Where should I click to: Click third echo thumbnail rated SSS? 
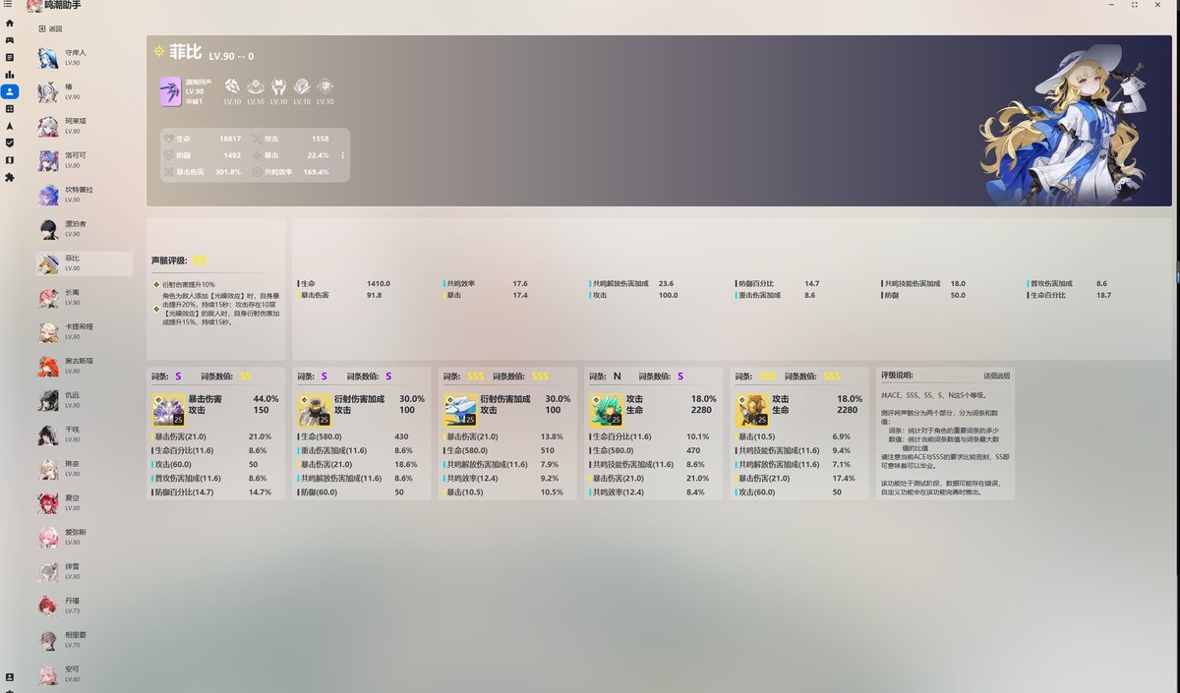(x=460, y=409)
